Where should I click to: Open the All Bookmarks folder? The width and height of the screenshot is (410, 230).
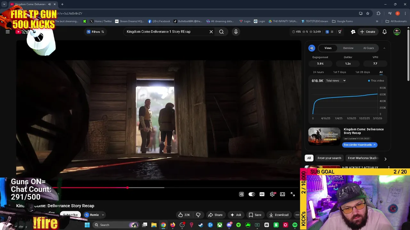coord(396,21)
